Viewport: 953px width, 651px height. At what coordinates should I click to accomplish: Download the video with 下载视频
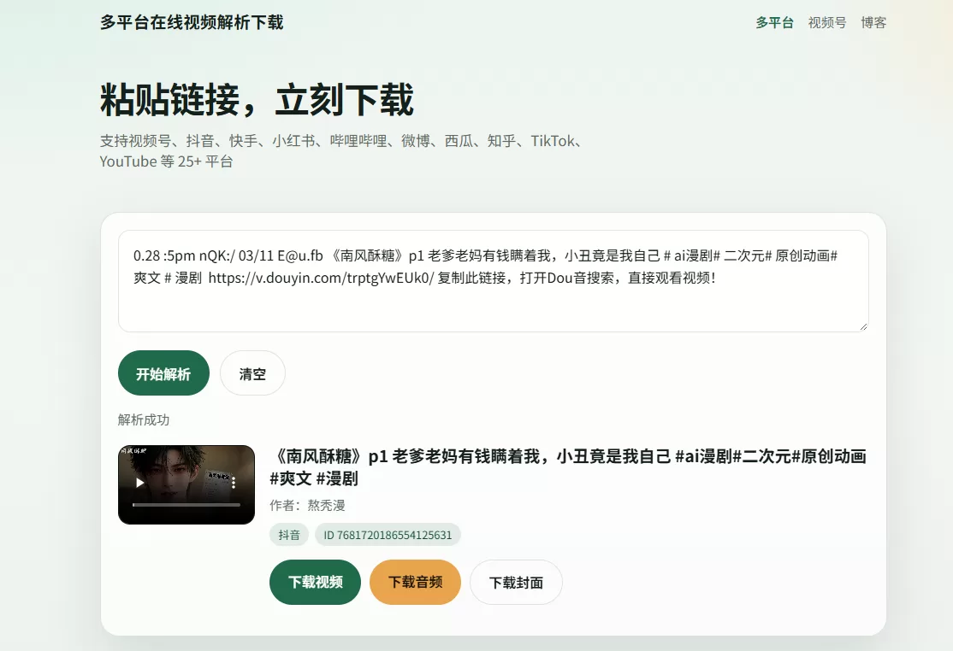click(x=315, y=582)
